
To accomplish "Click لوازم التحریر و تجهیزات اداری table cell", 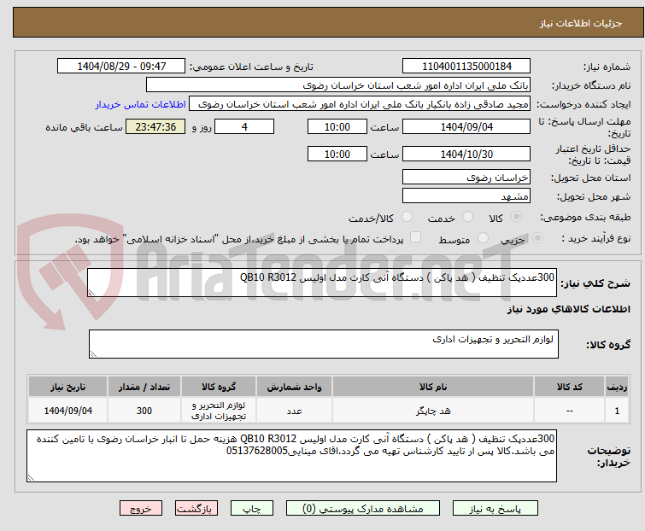I will [x=219, y=411].
